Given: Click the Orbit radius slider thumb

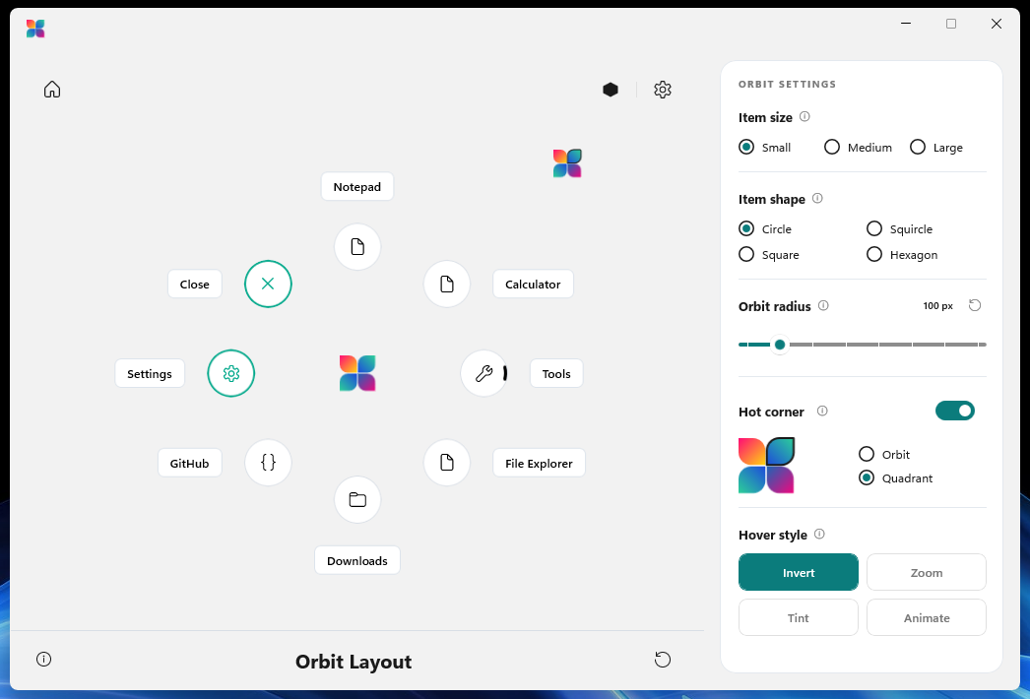Looking at the screenshot, I should click(780, 345).
